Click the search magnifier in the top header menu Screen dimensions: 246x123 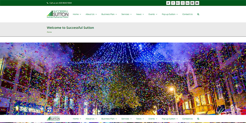(198, 14)
